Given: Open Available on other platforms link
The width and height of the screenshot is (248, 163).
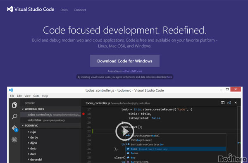Looking at the screenshot, I should coord(125,71).
